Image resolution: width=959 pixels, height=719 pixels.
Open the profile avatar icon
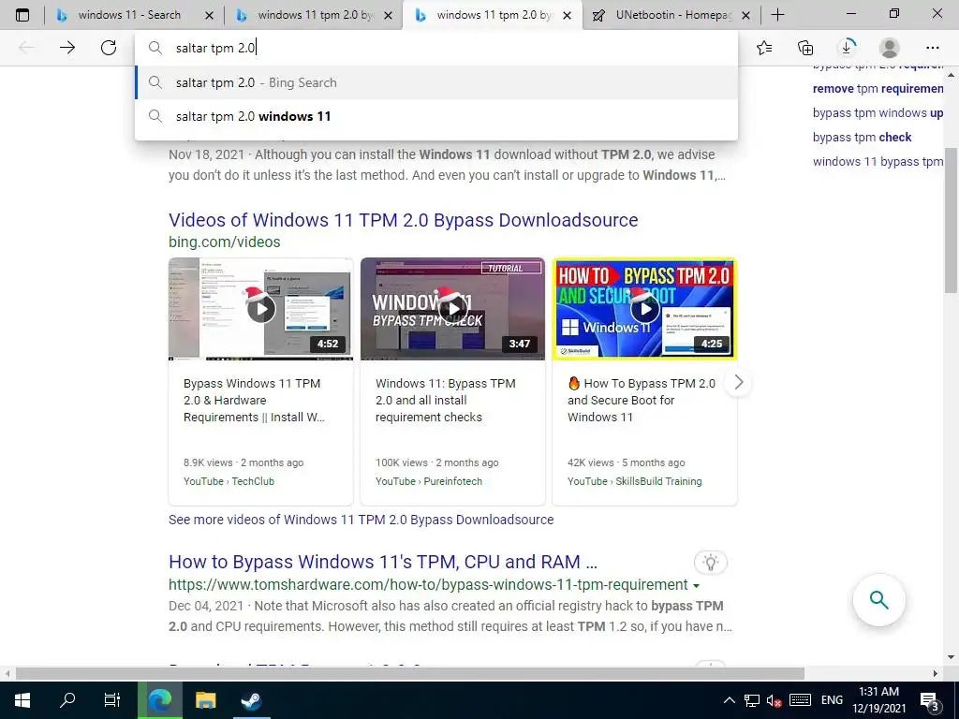tap(890, 48)
